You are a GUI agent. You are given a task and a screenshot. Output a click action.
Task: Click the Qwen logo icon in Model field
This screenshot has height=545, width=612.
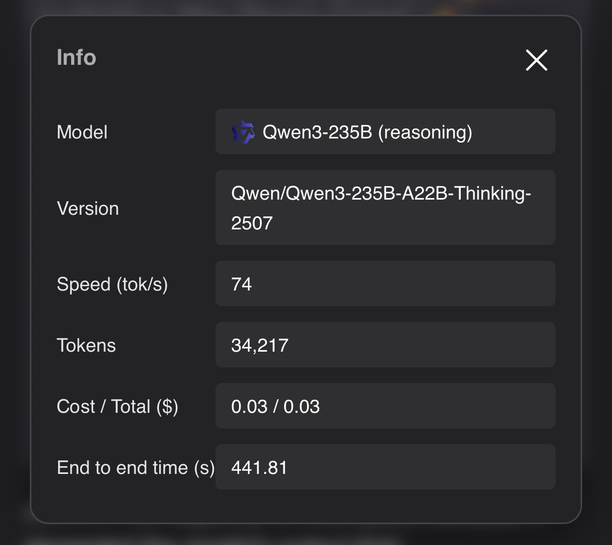[243, 132]
